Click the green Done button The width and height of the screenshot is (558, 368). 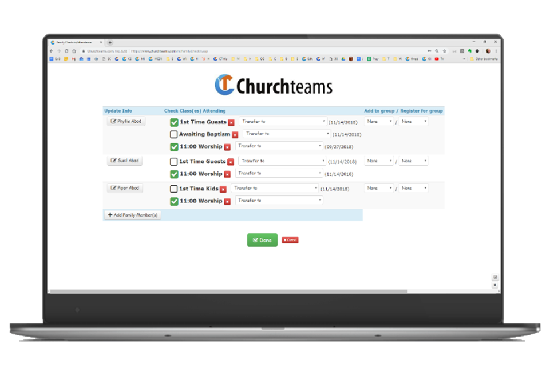(262, 241)
